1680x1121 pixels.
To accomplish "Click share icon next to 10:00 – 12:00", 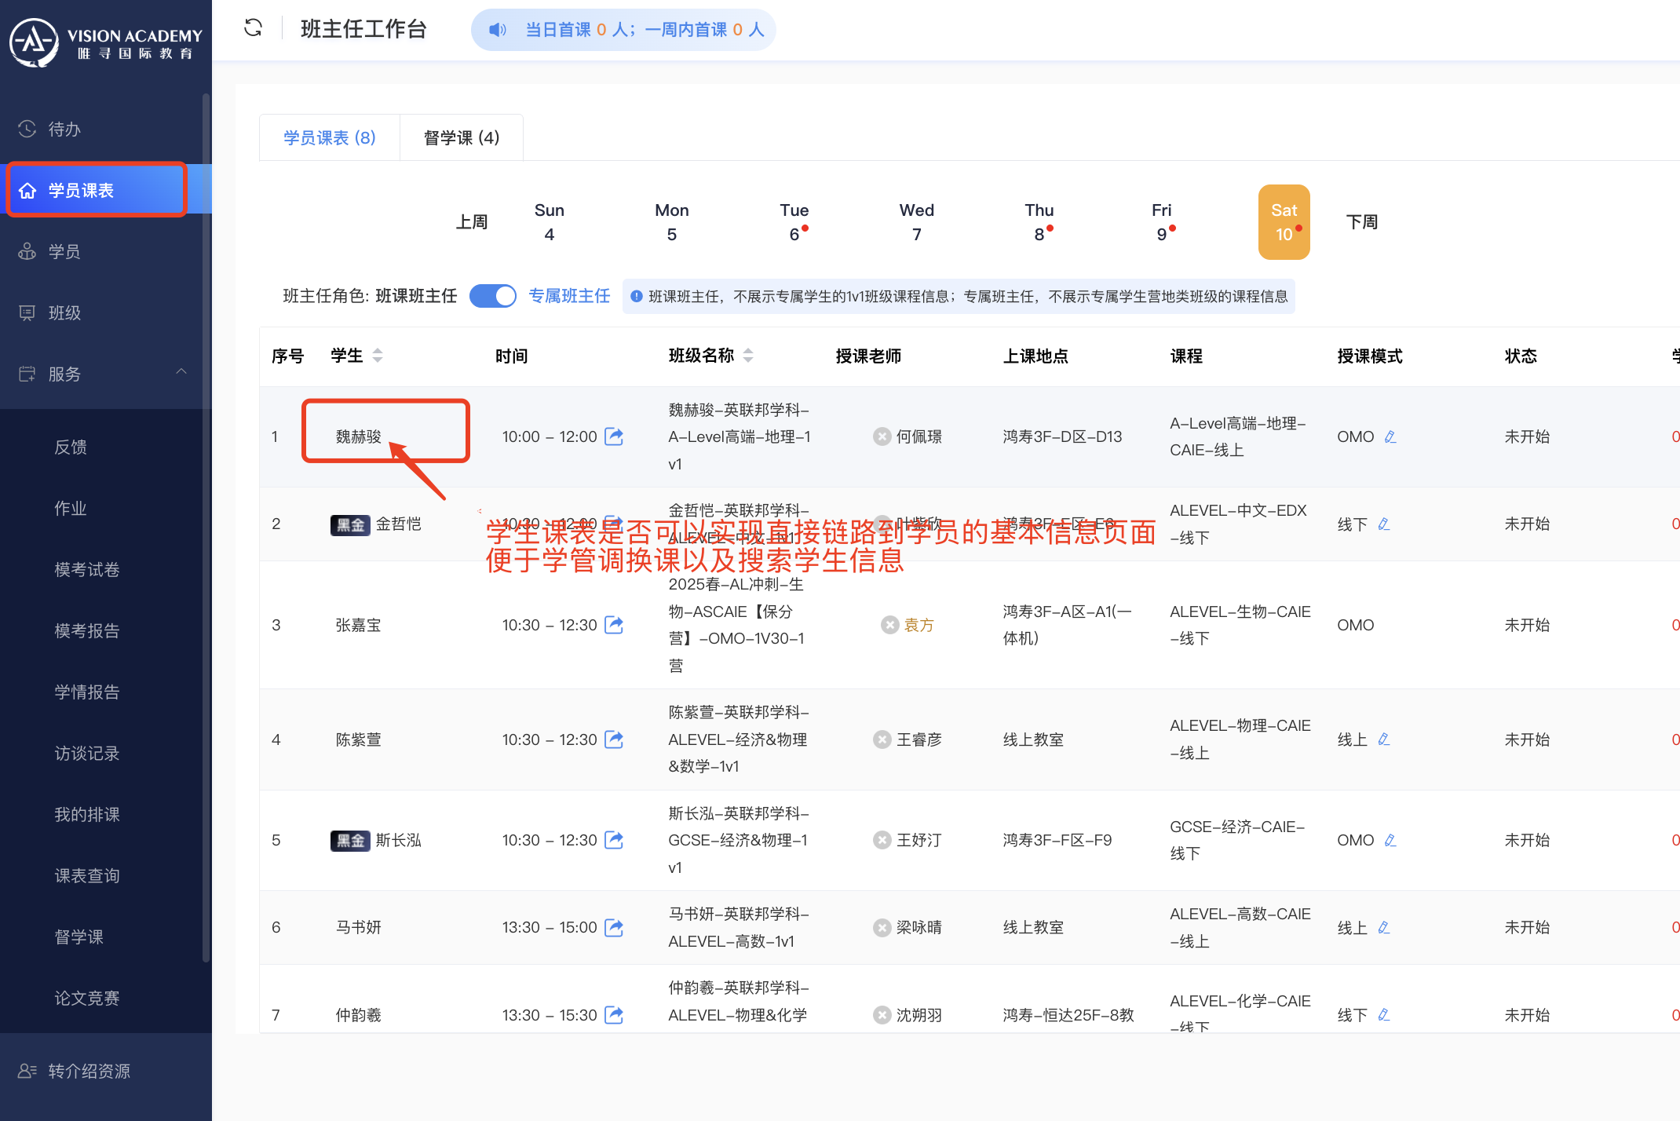I will point(614,436).
